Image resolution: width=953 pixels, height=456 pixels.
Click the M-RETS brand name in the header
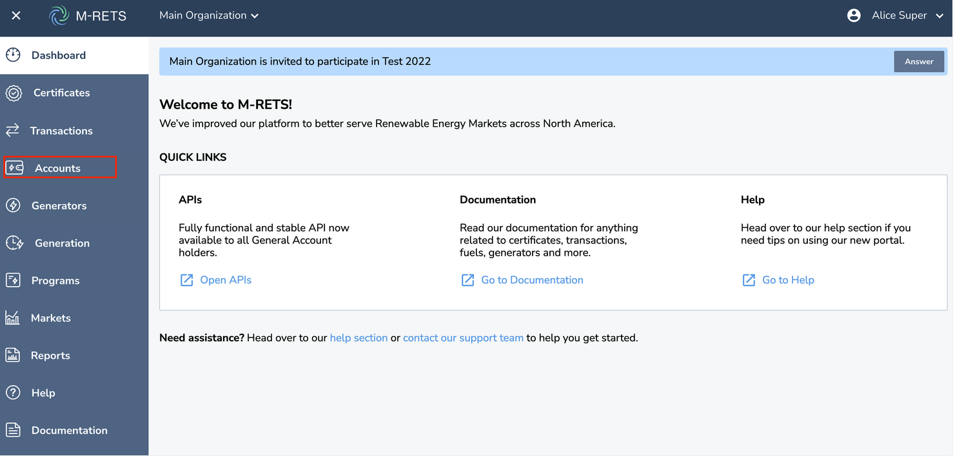coord(101,16)
